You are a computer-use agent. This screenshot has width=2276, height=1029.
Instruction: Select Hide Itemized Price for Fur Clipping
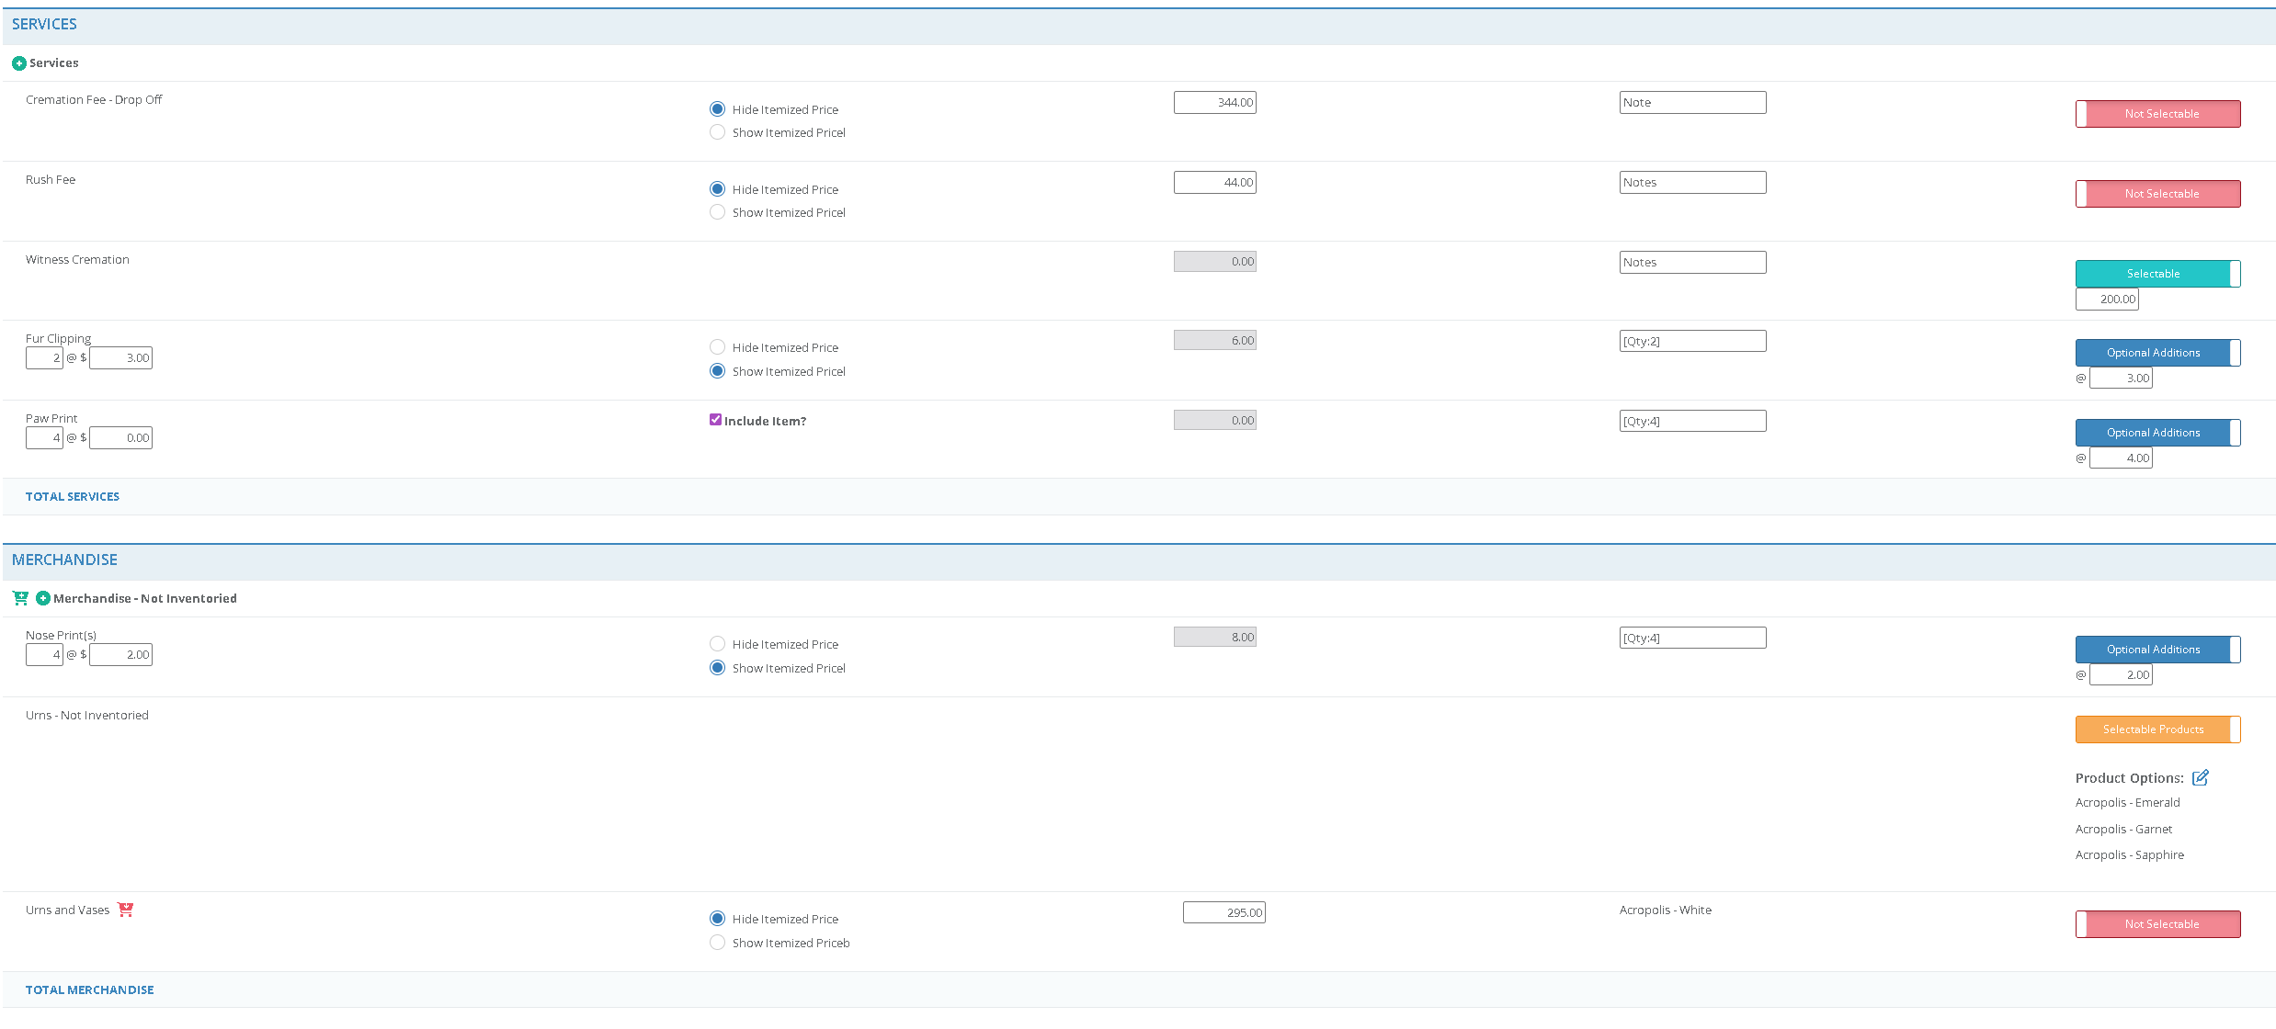click(717, 347)
